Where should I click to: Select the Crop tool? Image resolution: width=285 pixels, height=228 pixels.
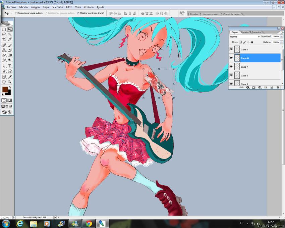[x=4, y=39]
